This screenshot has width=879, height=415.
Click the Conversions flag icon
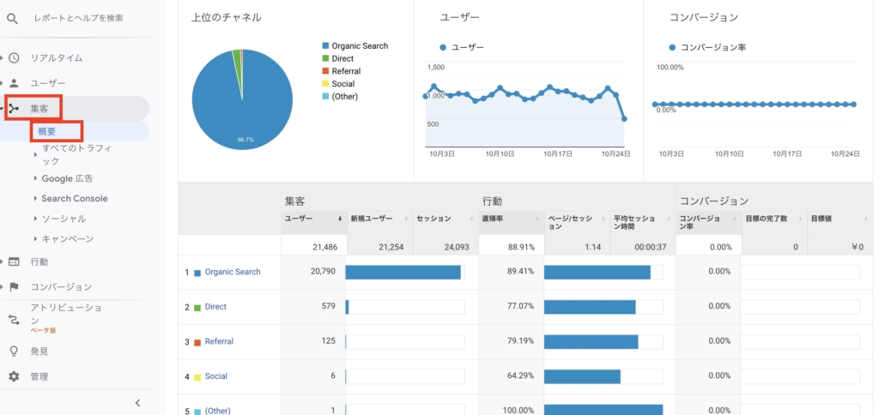pyautogui.click(x=14, y=286)
